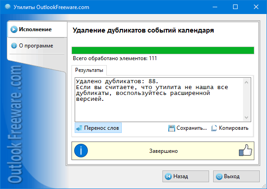Image resolution: width=267 pixels, height=189 pixels.
Task: Click the text 'Всего обработано элементов: 111'
Action: click(115, 58)
